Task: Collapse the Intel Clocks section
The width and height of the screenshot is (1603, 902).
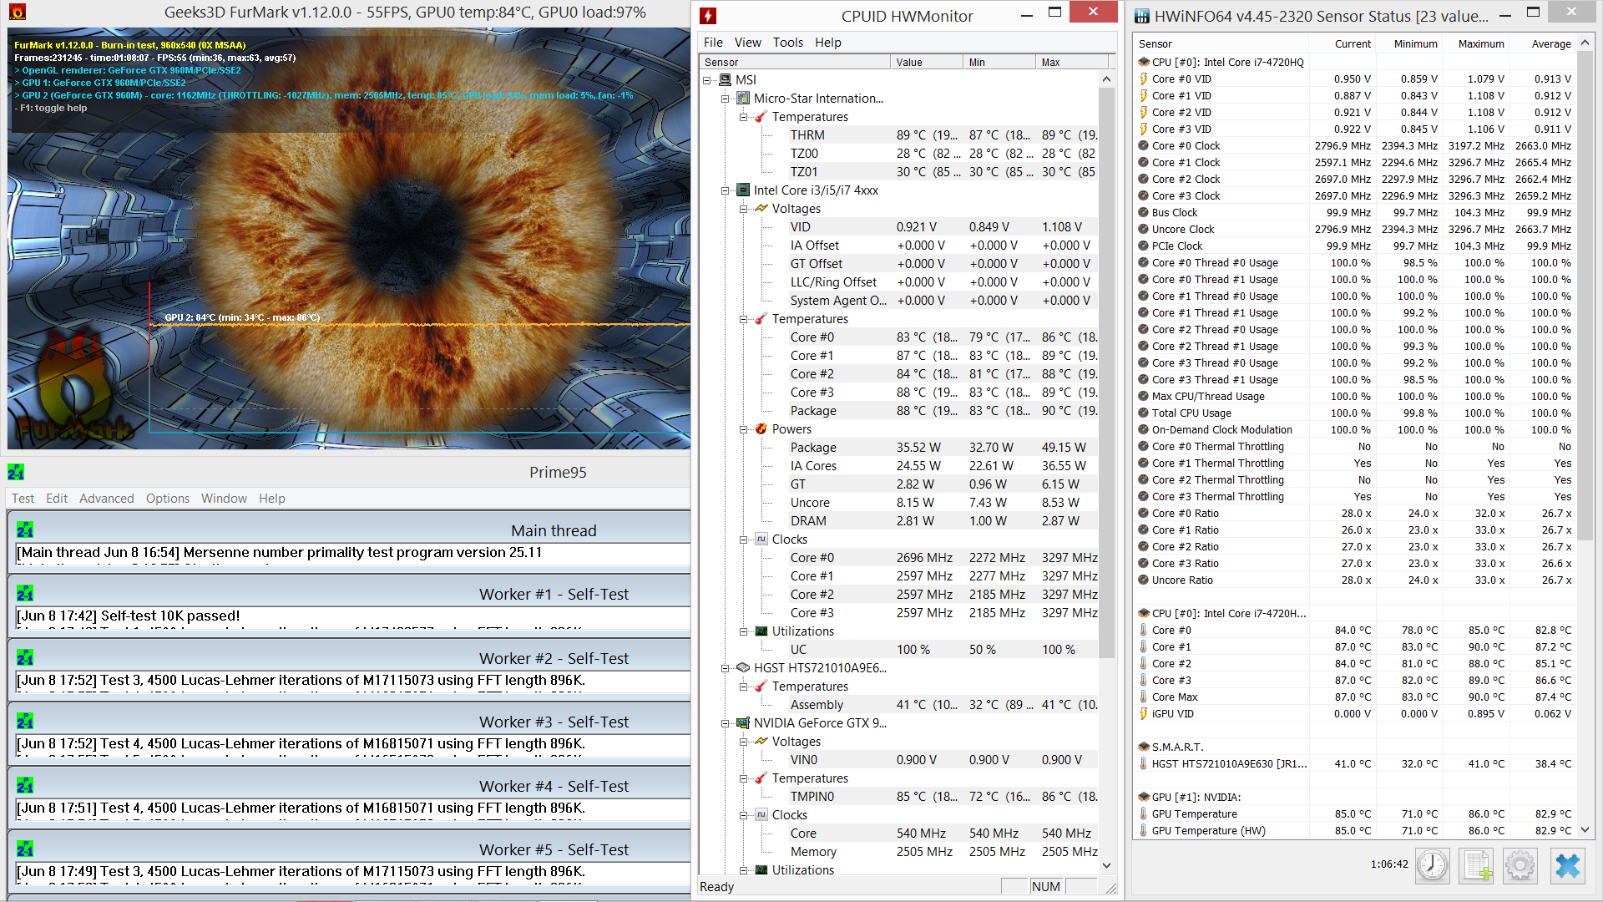Action: tap(744, 540)
